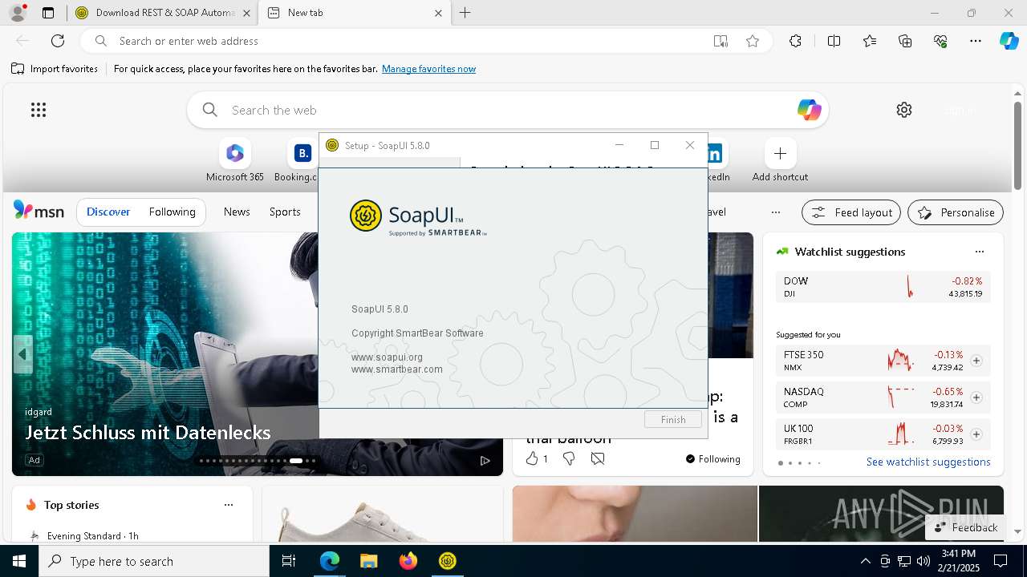The image size is (1027, 577).
Task: Open the apps grid launcher
Action: tap(39, 110)
